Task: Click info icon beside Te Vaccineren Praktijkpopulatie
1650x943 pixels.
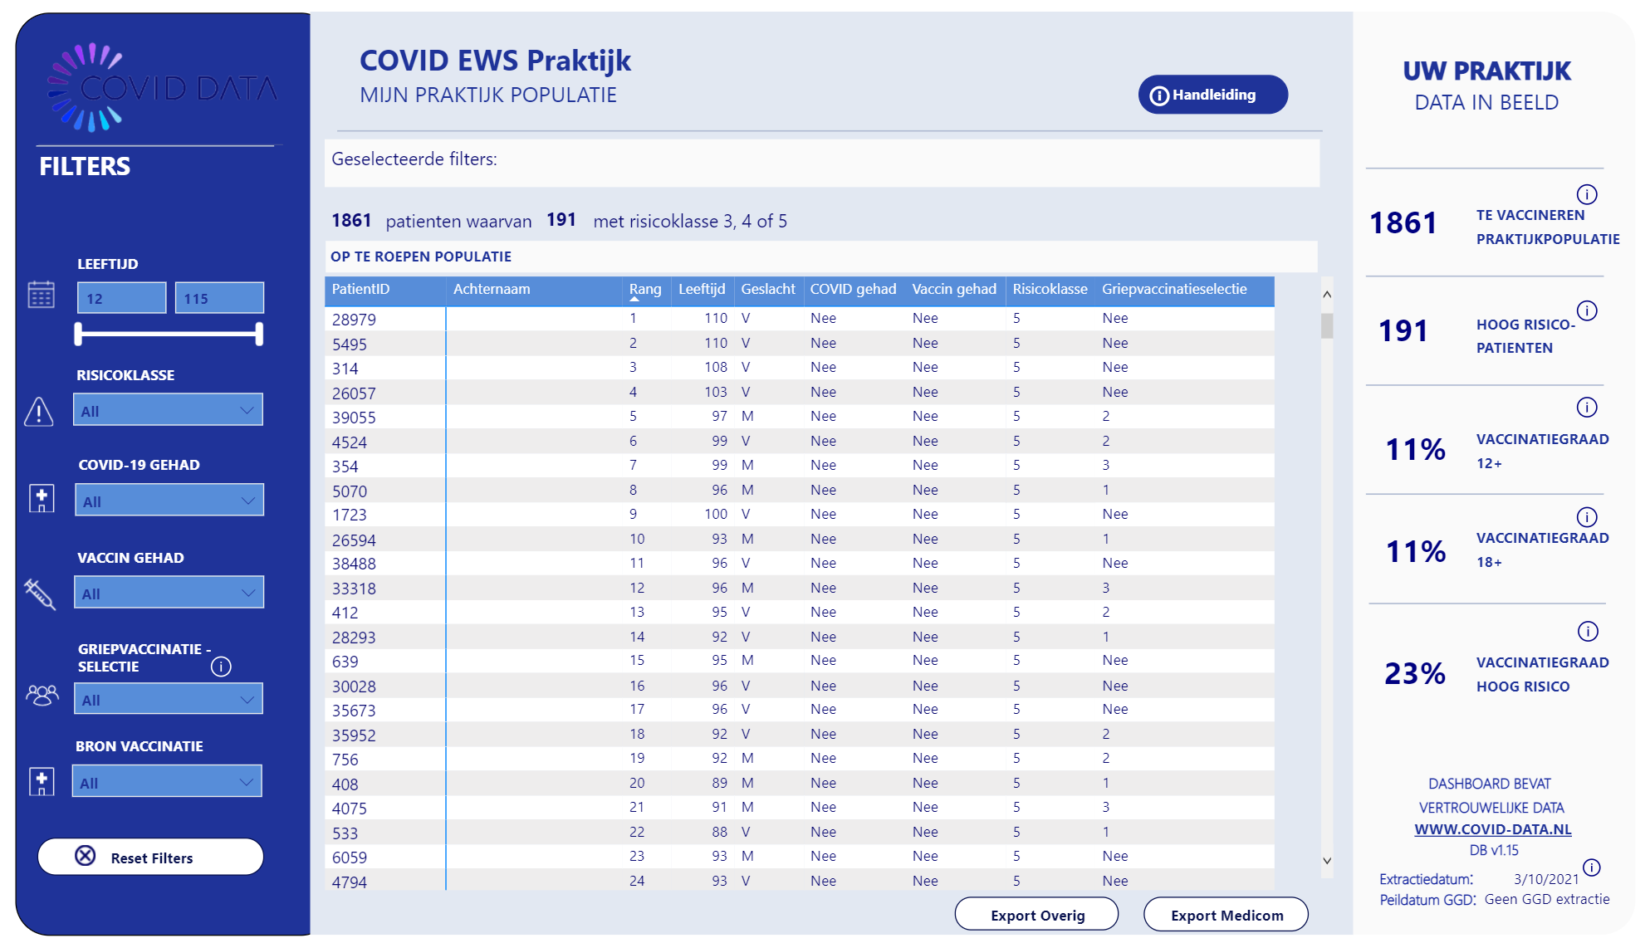Action: [x=1586, y=194]
